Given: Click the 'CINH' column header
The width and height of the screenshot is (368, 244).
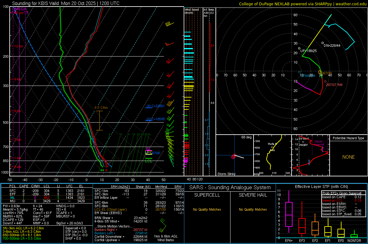Looking at the screenshot, I should coord(36,186).
